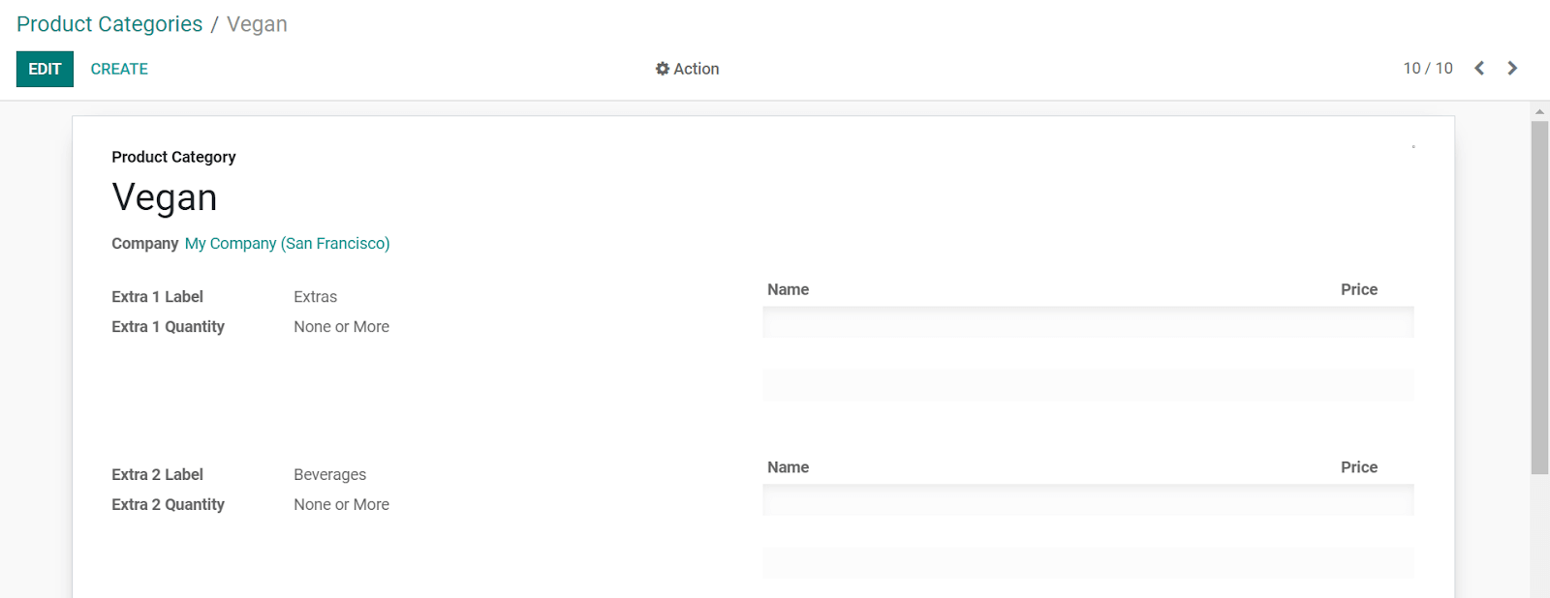Click the Extras label value

316,297
